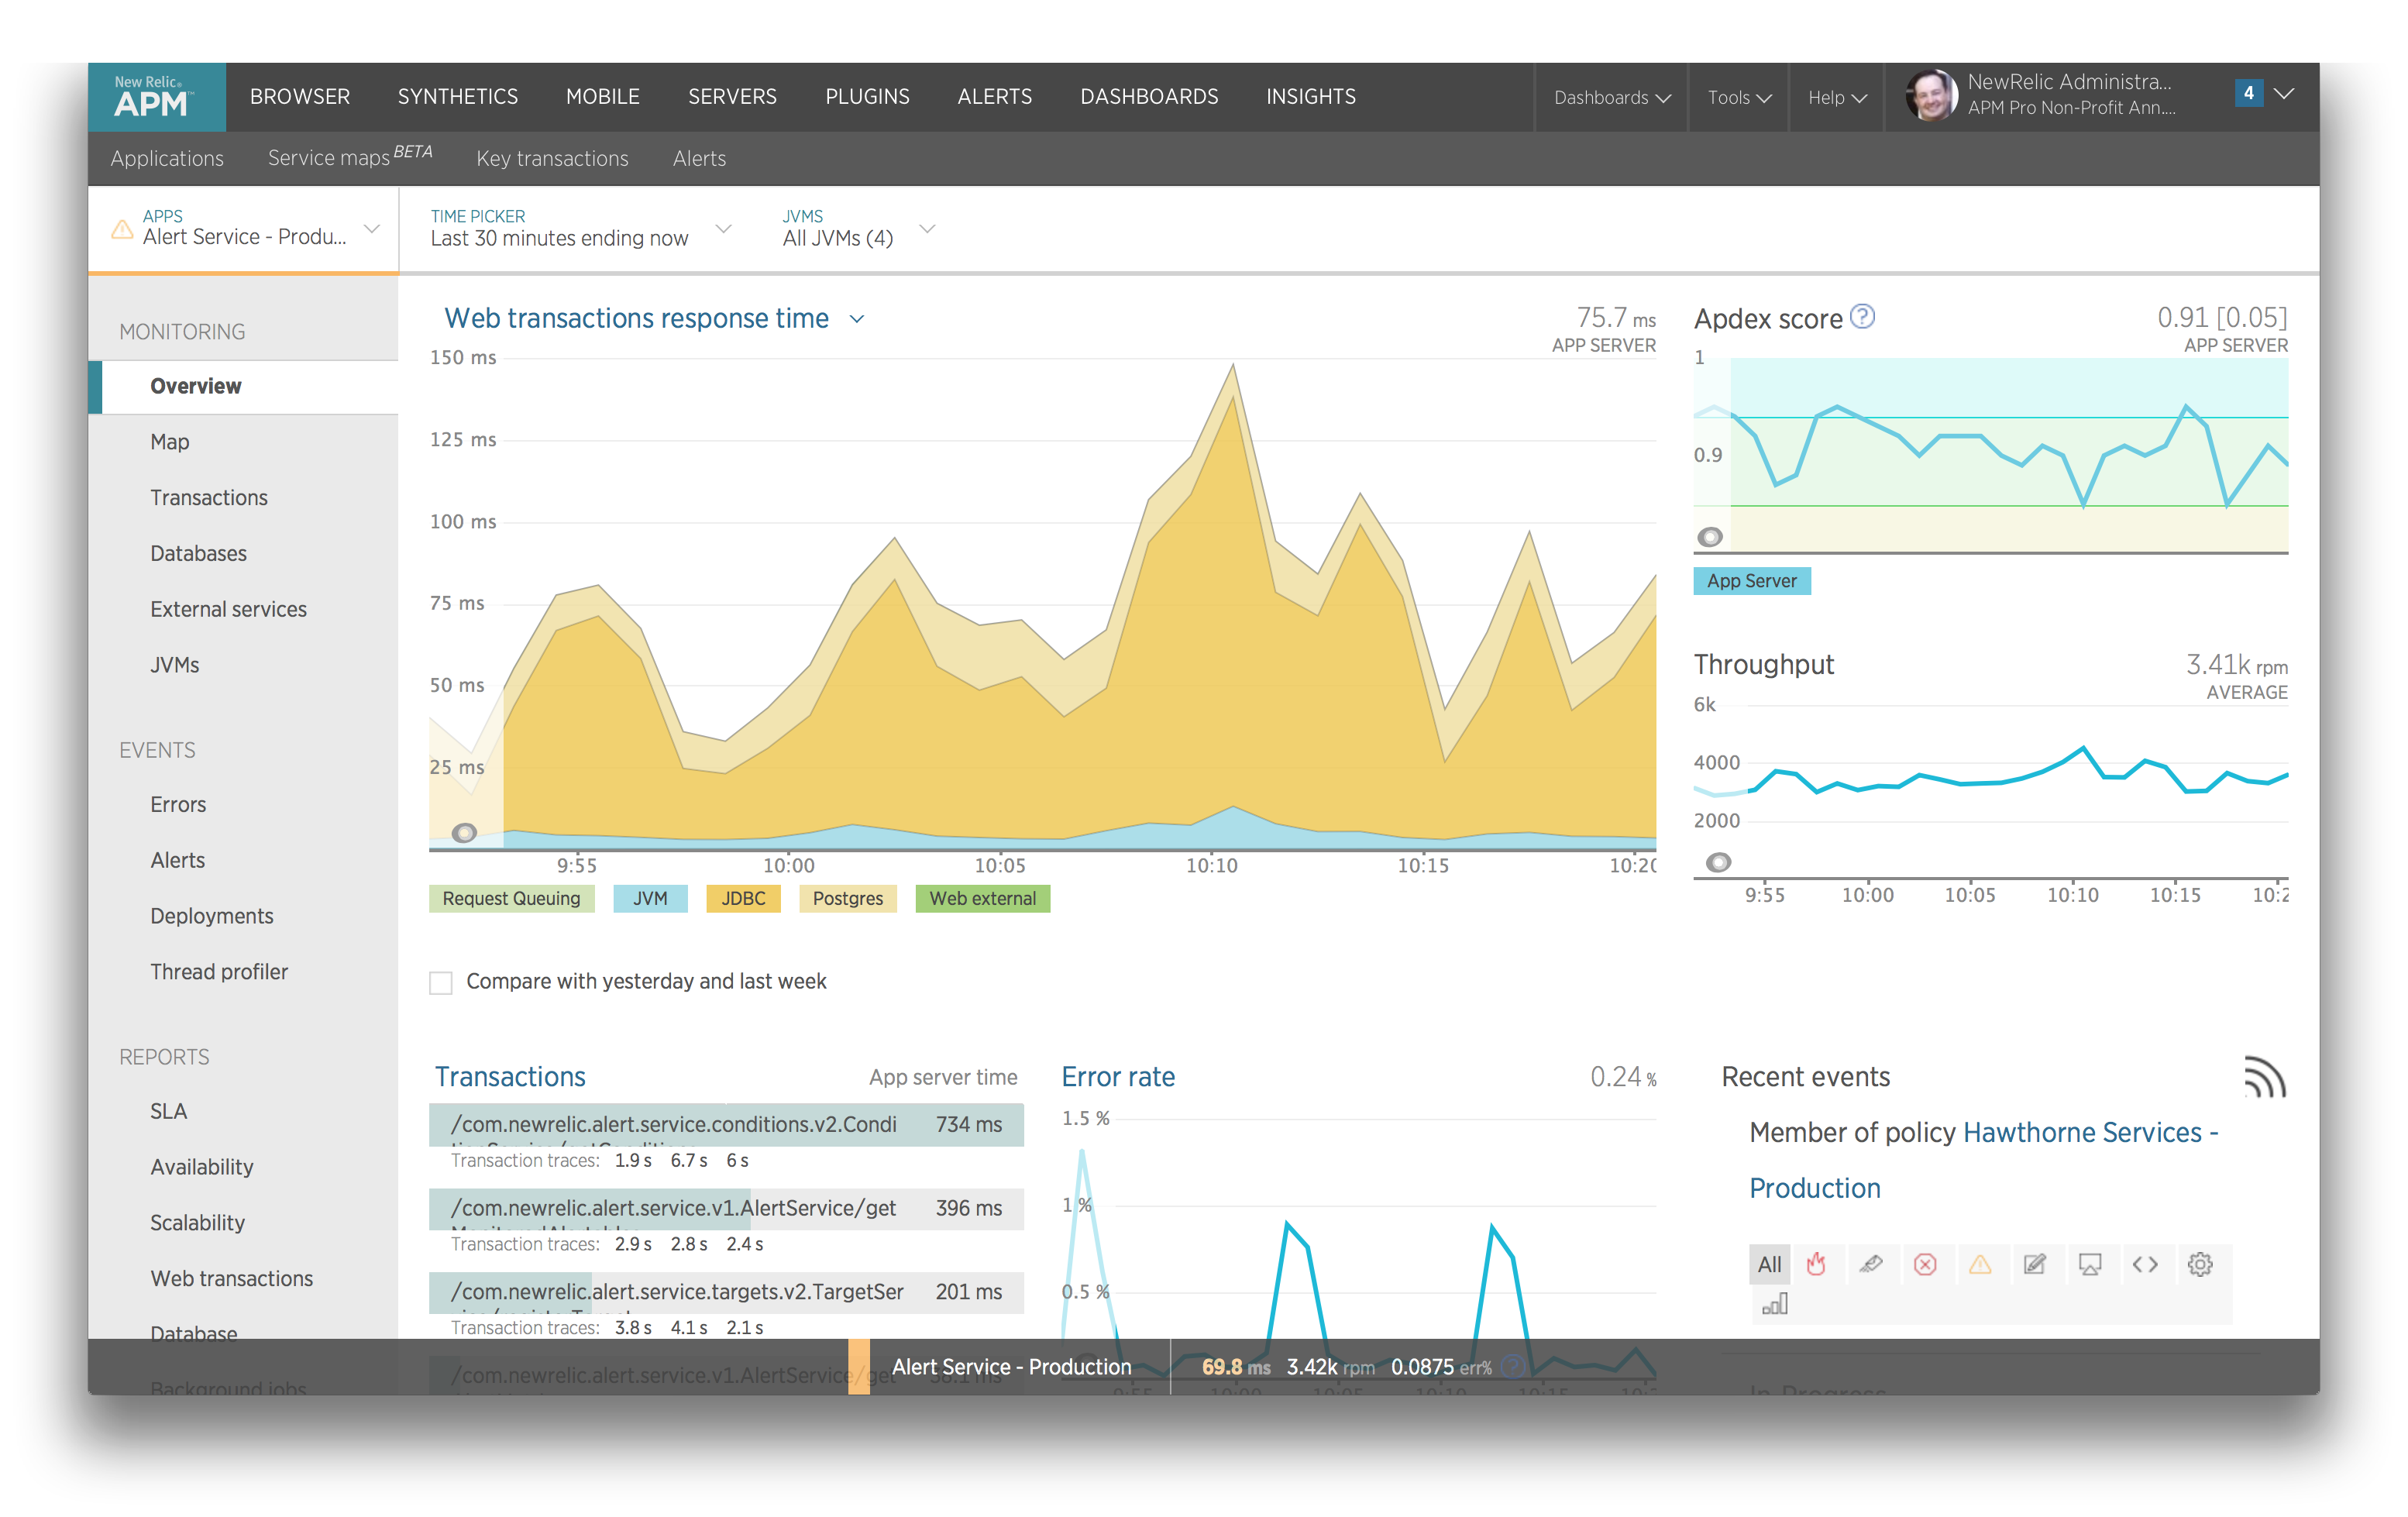Viewport: 2408px width, 1517px height.
Task: Open the Error rate heading link
Action: tap(1118, 1077)
